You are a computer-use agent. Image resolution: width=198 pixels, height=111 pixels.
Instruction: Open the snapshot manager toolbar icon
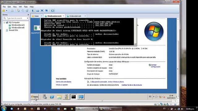point(27,11)
